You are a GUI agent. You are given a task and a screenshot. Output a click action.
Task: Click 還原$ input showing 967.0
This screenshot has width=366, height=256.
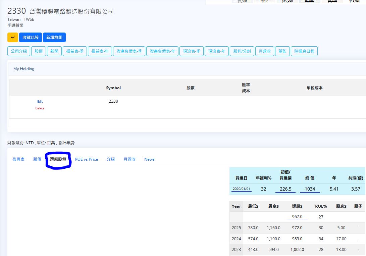click(297, 216)
